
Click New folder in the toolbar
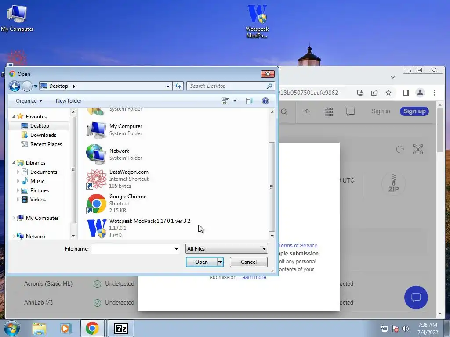click(x=69, y=101)
